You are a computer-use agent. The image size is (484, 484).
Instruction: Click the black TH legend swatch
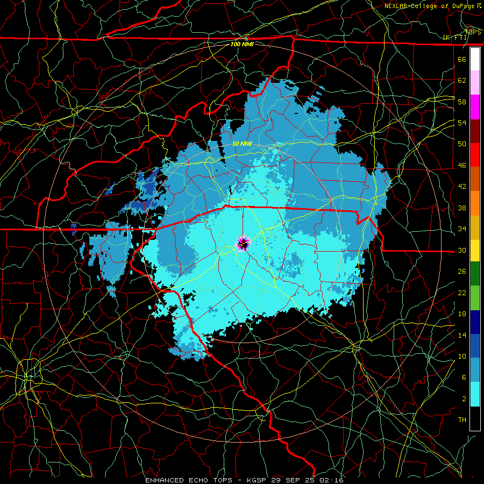[x=475, y=418]
